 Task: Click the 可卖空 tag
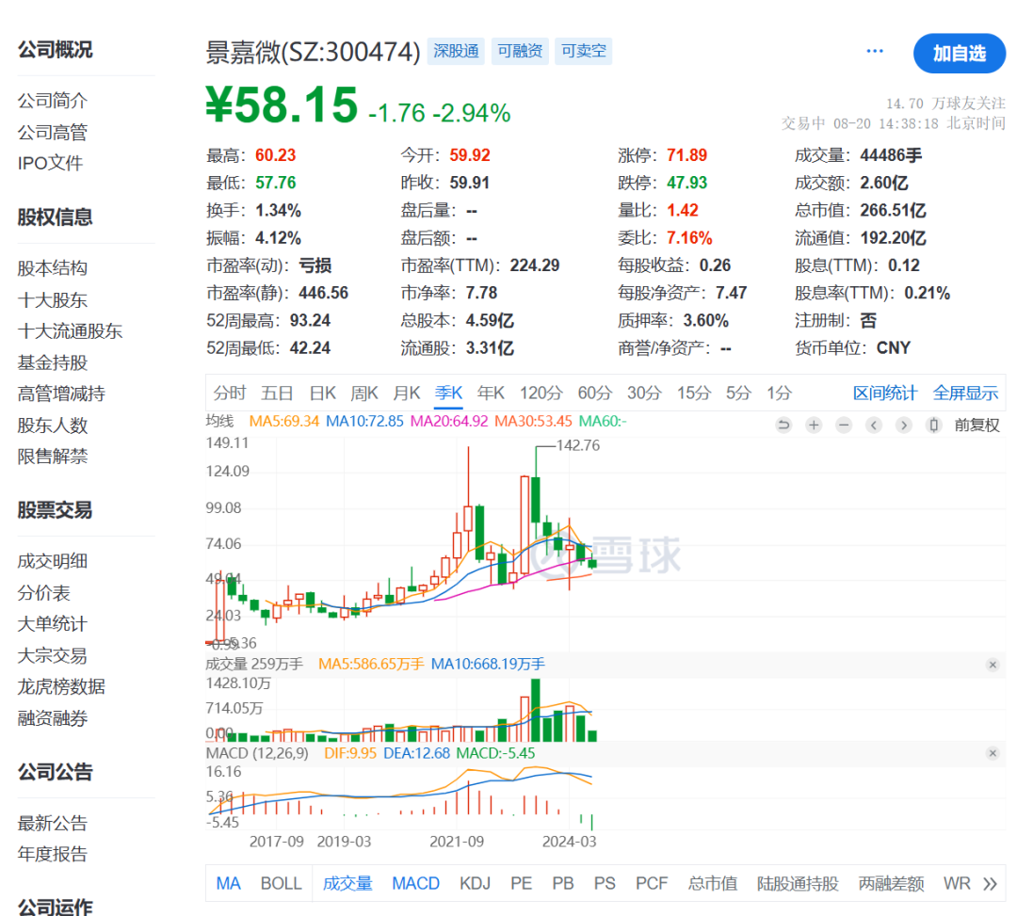point(584,51)
